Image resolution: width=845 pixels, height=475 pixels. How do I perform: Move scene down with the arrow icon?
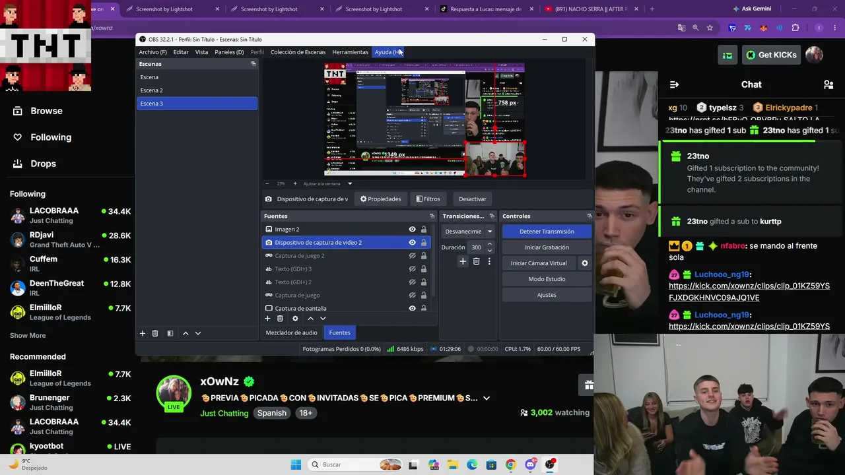(x=197, y=333)
